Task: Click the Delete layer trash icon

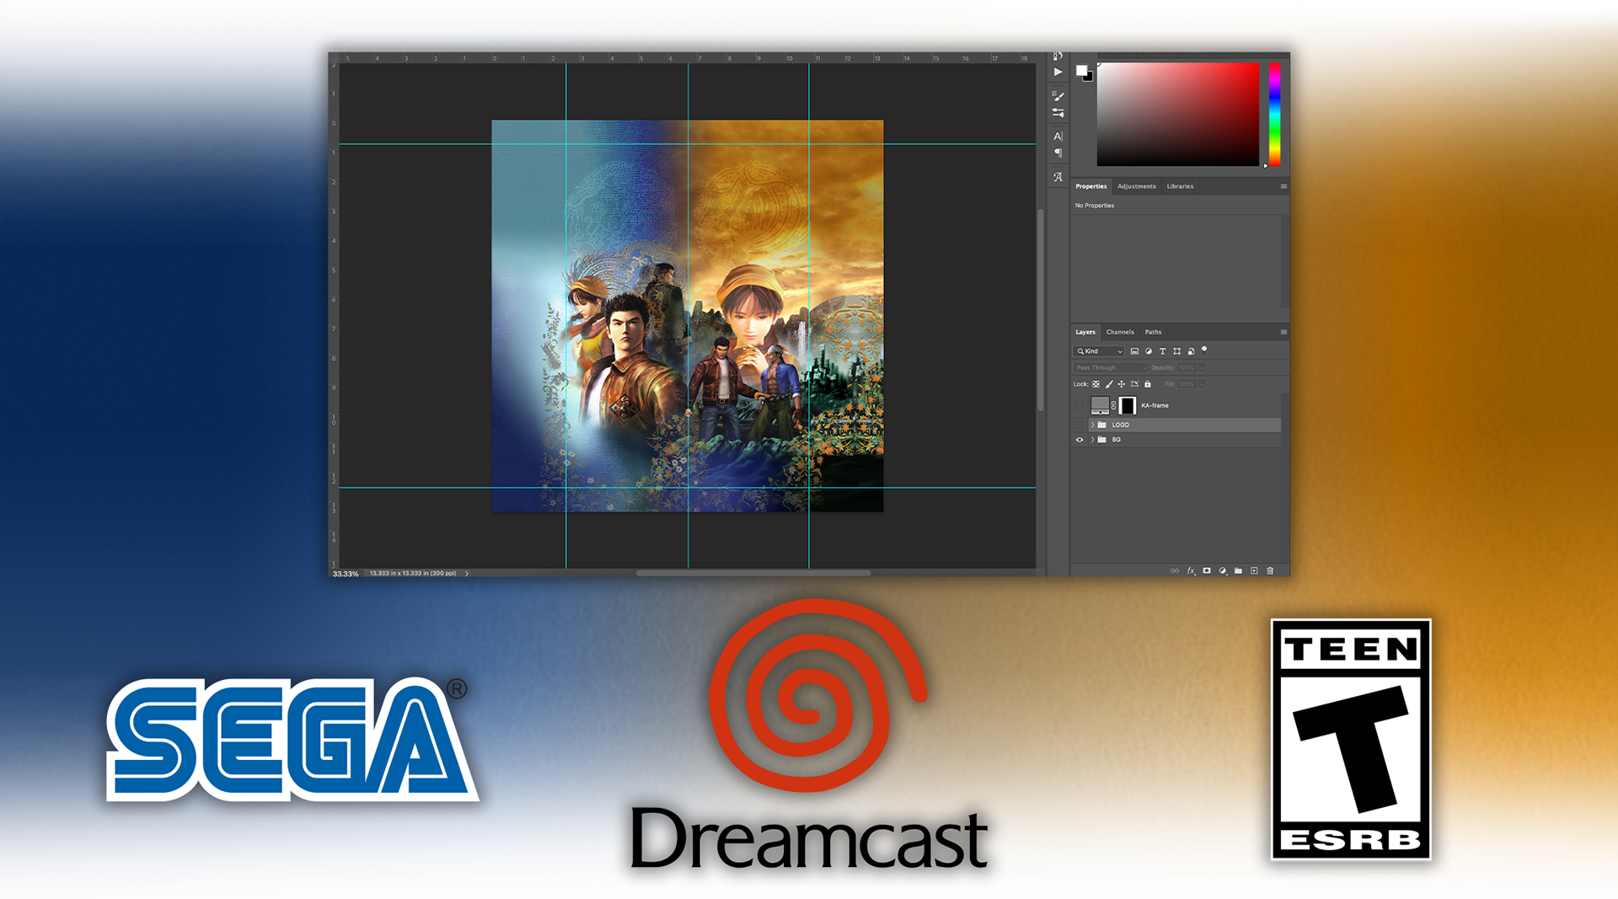Action: point(1270,570)
